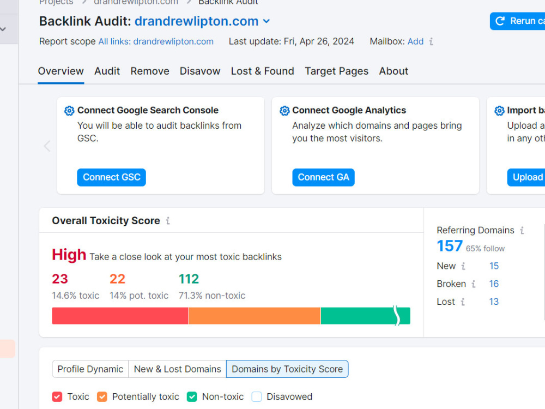This screenshot has height=409, width=545.
Task: Select the New & Lost Domains chart tab
Action: click(177, 369)
